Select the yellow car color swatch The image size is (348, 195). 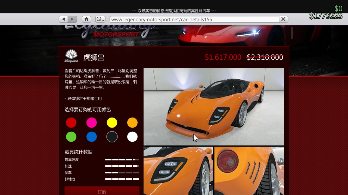112,123
